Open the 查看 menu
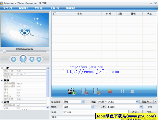This screenshot has height=120, width=158. point(39,8)
